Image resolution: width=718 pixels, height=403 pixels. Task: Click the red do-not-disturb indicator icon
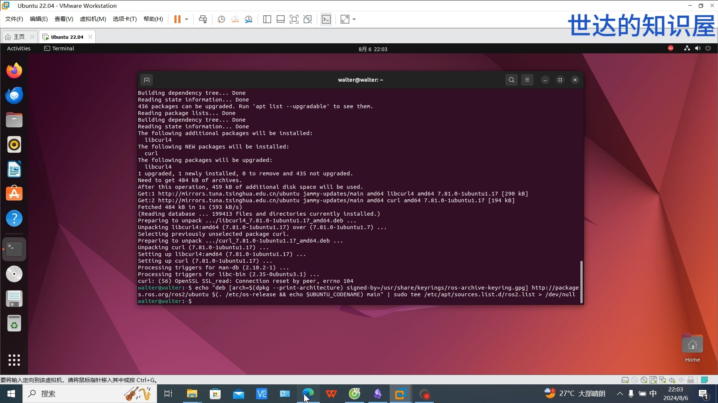pyautogui.click(x=671, y=48)
